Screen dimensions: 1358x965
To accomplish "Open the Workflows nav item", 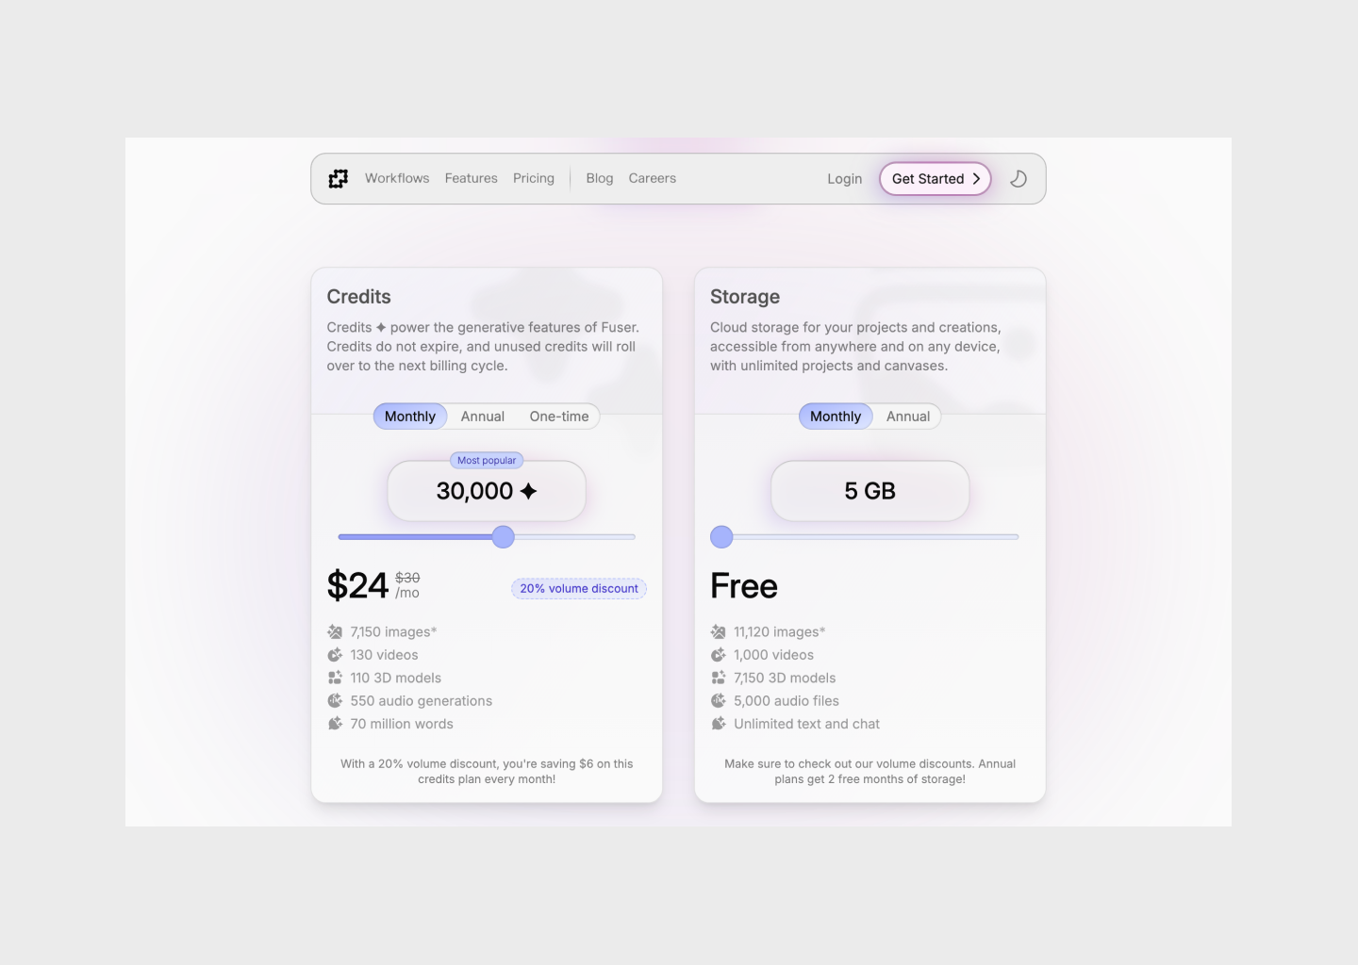I will pyautogui.click(x=397, y=178).
